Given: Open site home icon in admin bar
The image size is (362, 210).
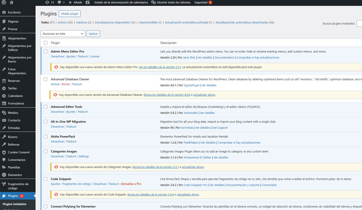Looking at the screenshot, I should tap(12, 2).
